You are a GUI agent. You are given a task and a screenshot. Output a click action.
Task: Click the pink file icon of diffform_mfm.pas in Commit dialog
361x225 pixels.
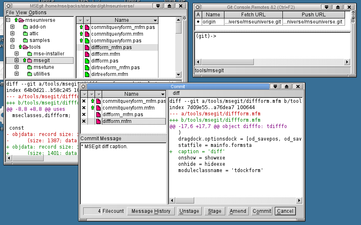(x=98, y=115)
